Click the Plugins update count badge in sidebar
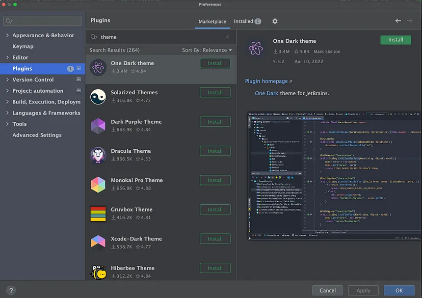 [x=70, y=69]
